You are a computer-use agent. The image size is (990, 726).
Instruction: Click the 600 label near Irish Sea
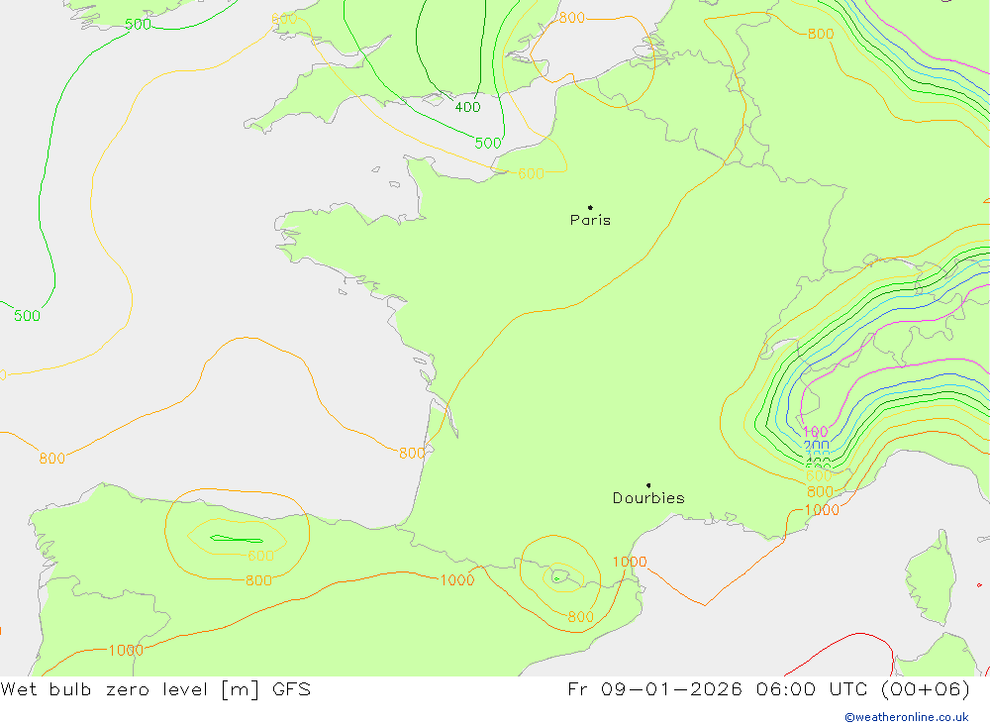coord(284,19)
